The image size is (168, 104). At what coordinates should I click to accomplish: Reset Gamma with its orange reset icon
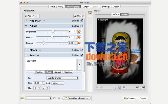[x=79, y=43]
